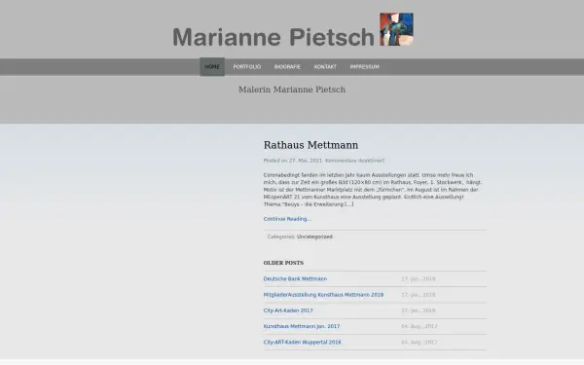Click the post date 27. Mai. 2021
Viewport: 584px width, 365px height.
[x=306, y=161]
